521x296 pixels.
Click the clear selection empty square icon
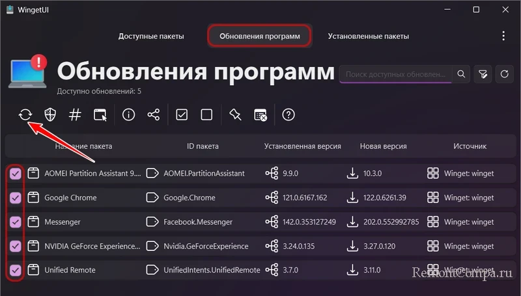tap(206, 114)
